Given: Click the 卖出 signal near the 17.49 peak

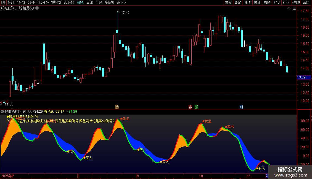Looking at the screenshot, I should point(125,119).
